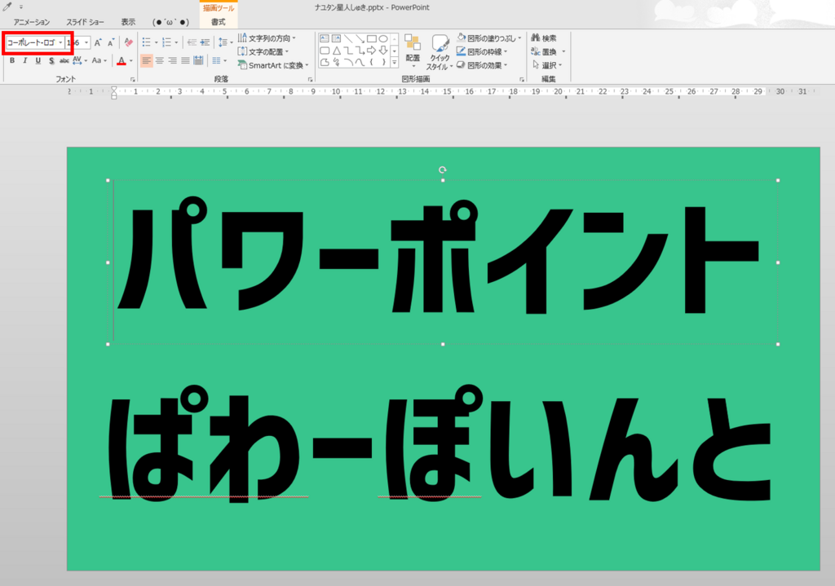This screenshot has width=835, height=586.
Task: Increase list indent level
Action: [x=205, y=42]
